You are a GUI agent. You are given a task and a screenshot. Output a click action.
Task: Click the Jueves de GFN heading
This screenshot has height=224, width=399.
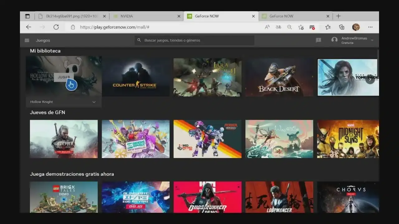click(x=47, y=112)
